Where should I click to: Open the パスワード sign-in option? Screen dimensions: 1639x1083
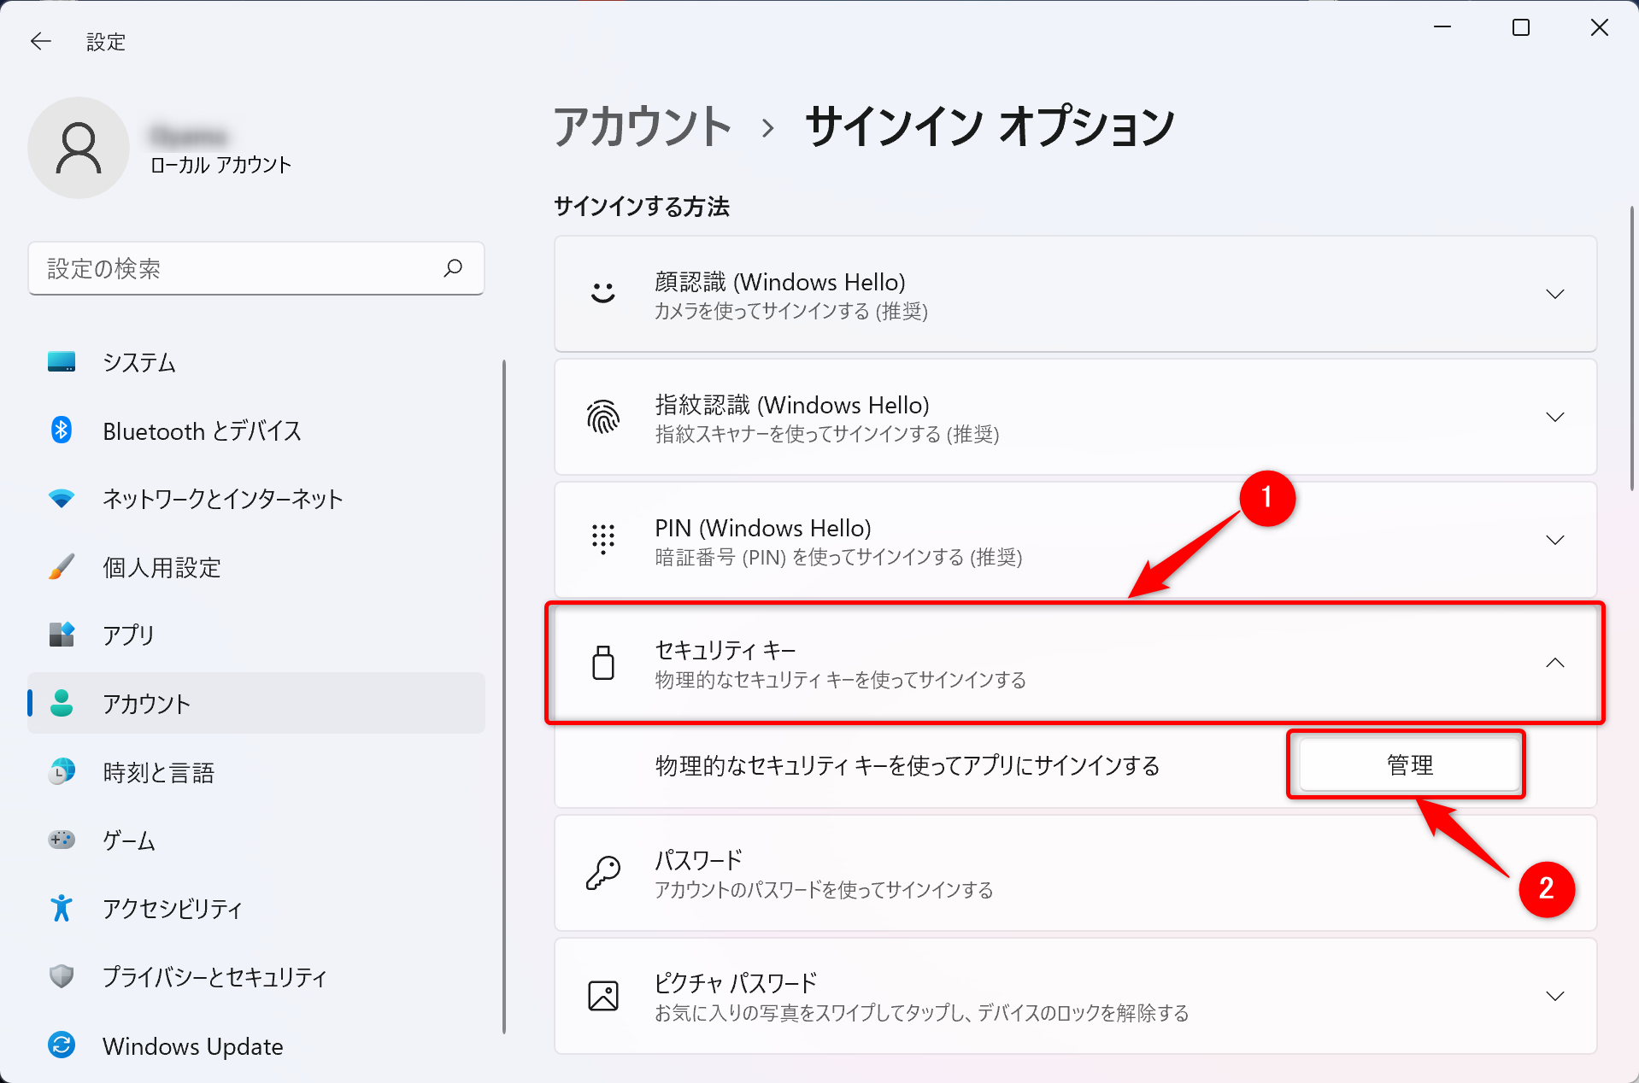[x=1075, y=873]
